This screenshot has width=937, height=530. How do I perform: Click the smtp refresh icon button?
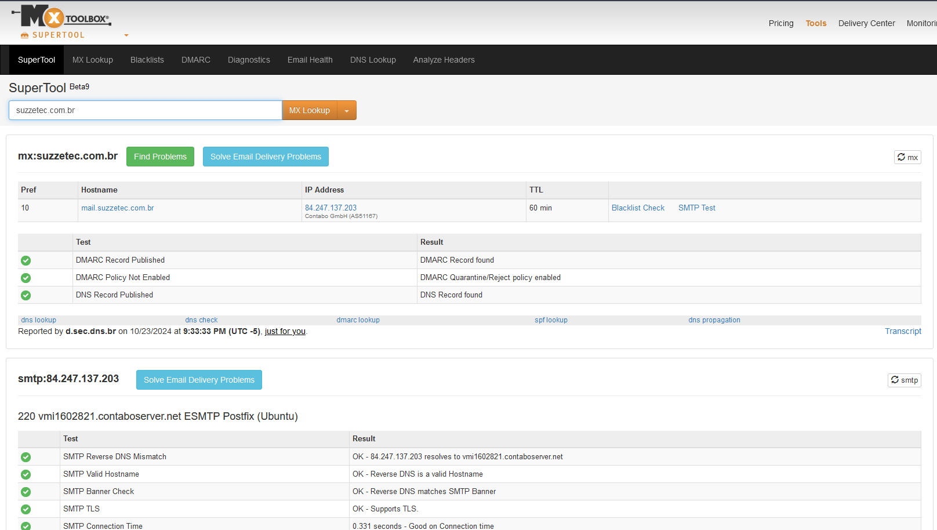click(904, 380)
